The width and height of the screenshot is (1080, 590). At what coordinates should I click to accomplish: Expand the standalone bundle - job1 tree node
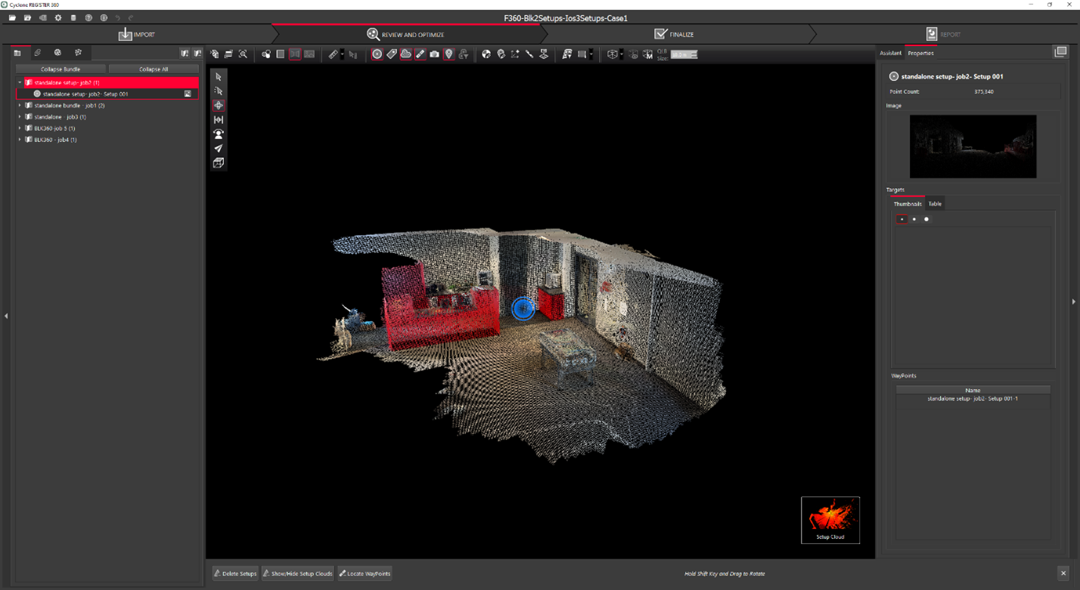pyautogui.click(x=20, y=106)
